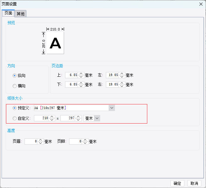Switch to the 其他 tab
Screen dimensions: 206x188
pos(20,14)
